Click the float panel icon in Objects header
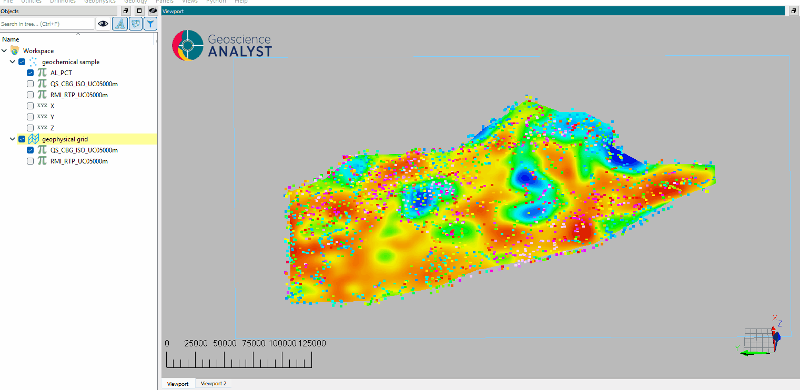Screen dimensions: 800x390 click(126, 11)
